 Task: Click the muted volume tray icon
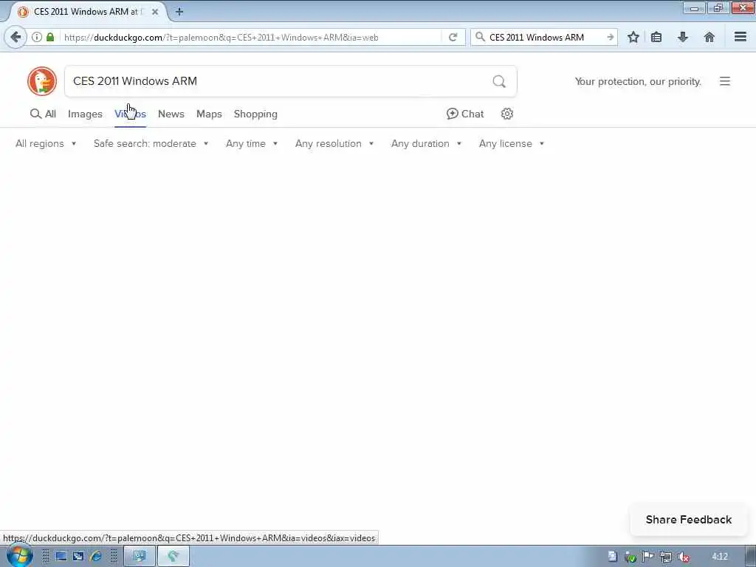tap(683, 557)
